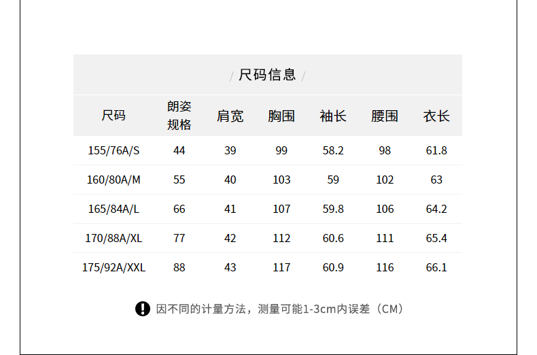Select the 170/88A/XL size row label

tap(114, 238)
